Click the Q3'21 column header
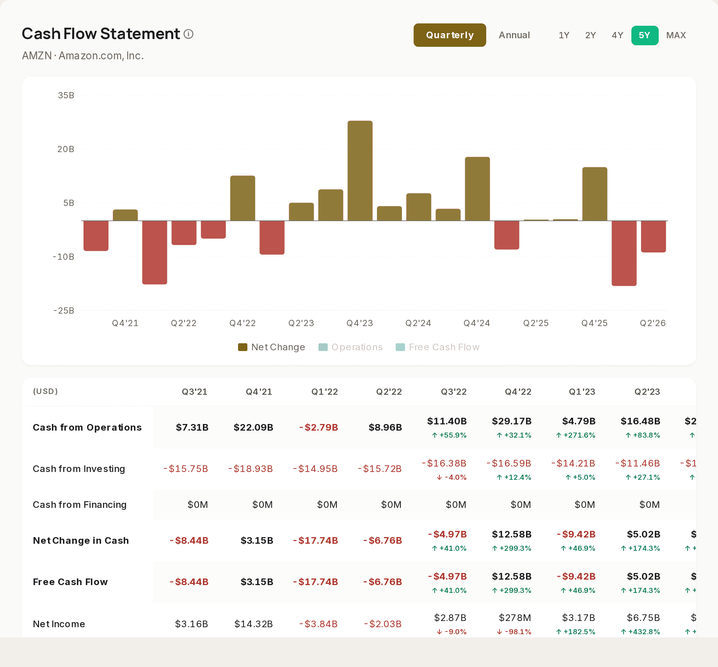Image resolution: width=718 pixels, height=667 pixels. coord(194,392)
